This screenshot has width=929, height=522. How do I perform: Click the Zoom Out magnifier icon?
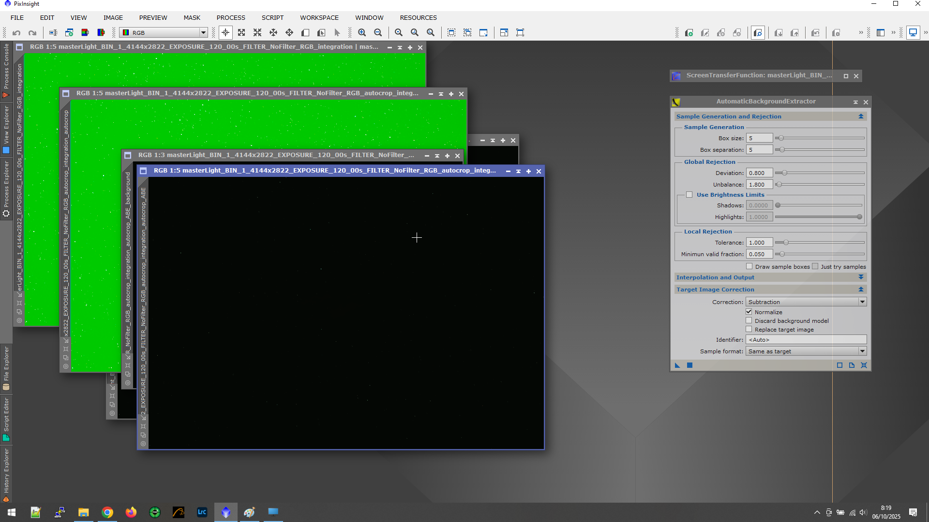point(378,33)
